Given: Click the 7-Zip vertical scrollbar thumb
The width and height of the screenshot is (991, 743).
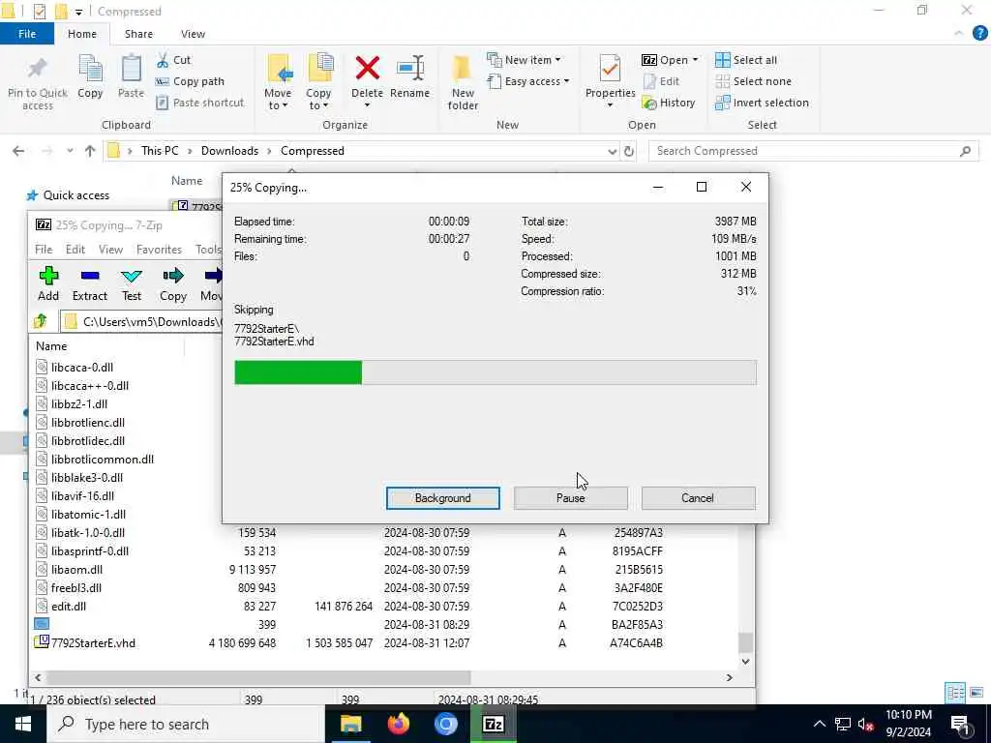Looking at the screenshot, I should click(x=746, y=642).
